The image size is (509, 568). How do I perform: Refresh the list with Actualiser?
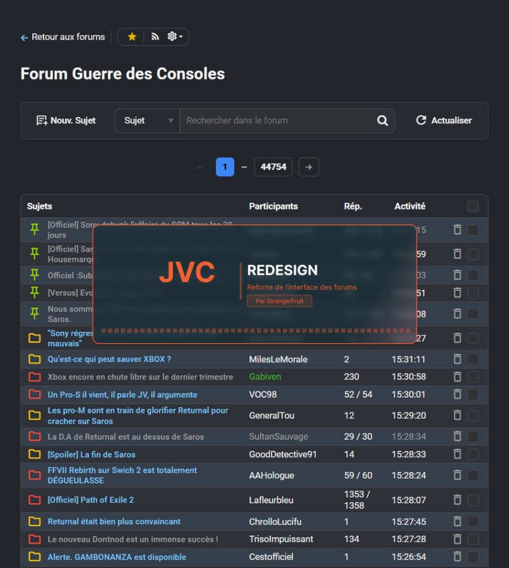click(x=444, y=120)
